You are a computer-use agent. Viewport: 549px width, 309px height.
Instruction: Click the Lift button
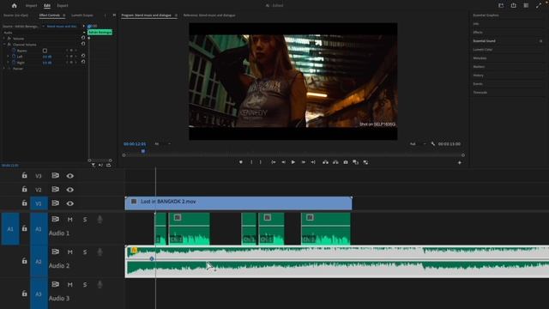point(325,162)
